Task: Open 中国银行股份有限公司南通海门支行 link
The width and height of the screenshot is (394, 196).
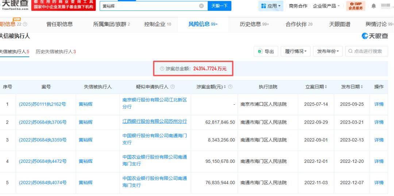Action: [155, 139]
